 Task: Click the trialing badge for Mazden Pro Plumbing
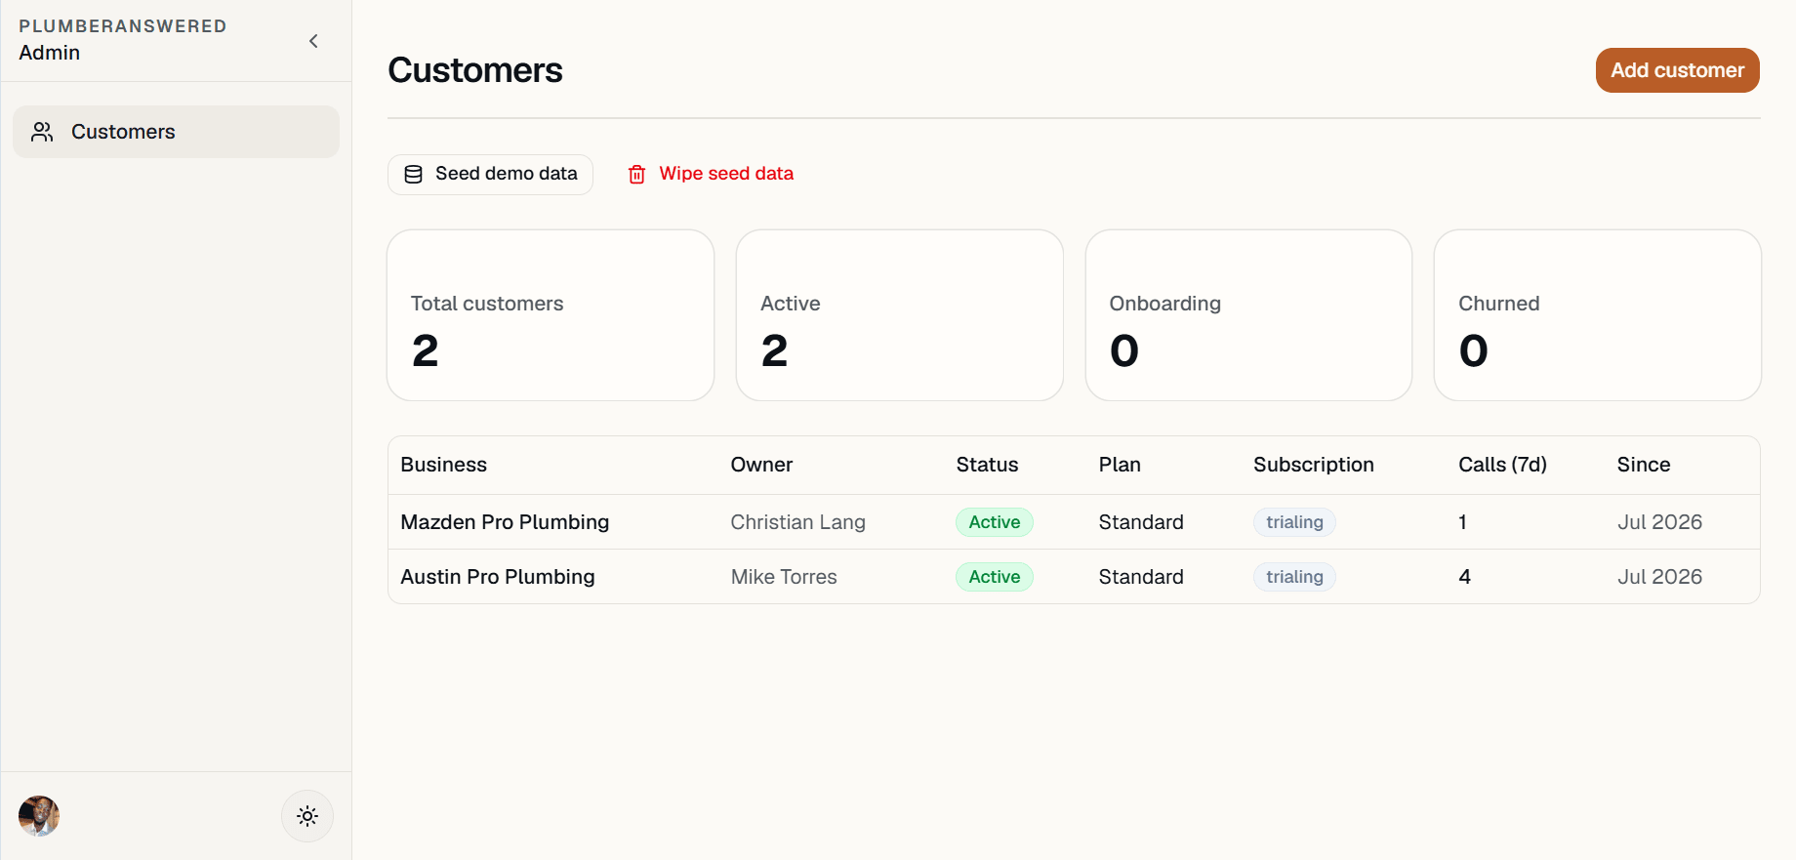pyautogui.click(x=1294, y=522)
